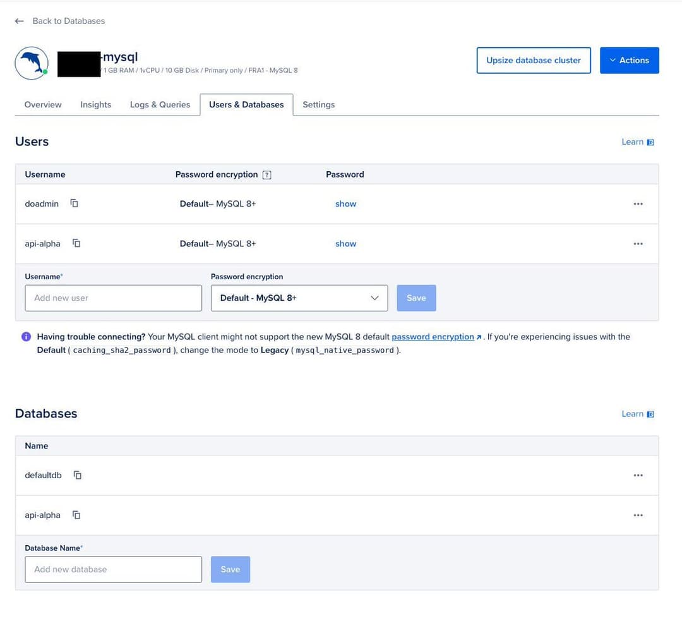This screenshot has height=626, width=682.
Task: Open the Logs & Queries tab
Action: point(160,104)
